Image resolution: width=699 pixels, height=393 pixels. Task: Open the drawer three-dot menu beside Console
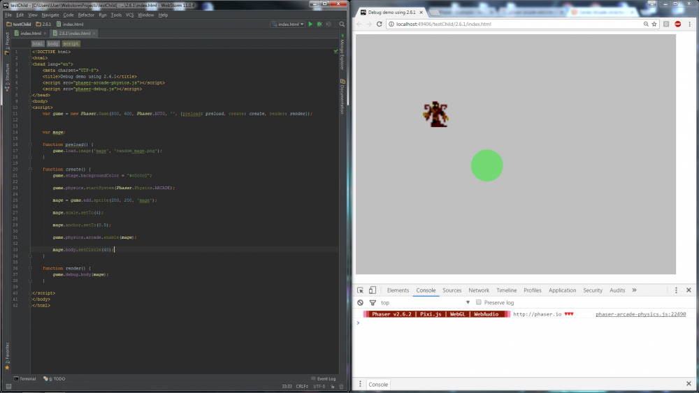pos(360,384)
